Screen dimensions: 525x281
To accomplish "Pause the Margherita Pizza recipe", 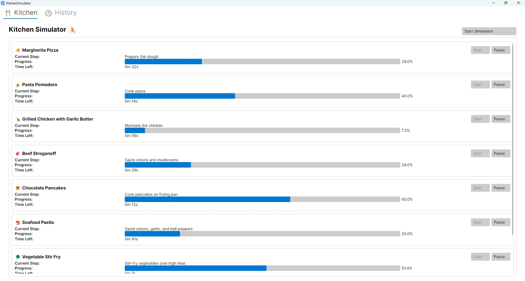I will pyautogui.click(x=500, y=50).
